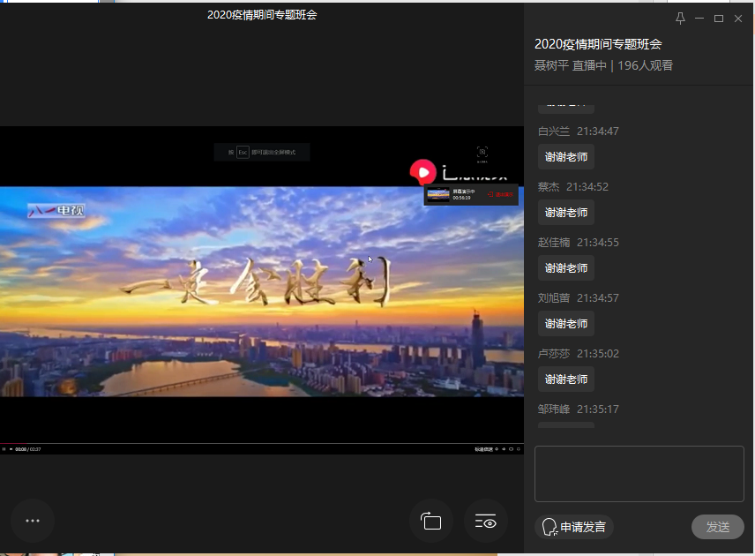This screenshot has width=755, height=556.
Task: Click 白兴兰's 谢谢老师 chat message
Action: (x=565, y=157)
